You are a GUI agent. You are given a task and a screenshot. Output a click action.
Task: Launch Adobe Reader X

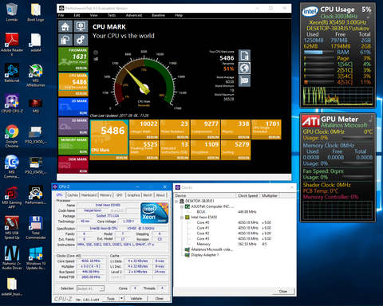pyautogui.click(x=12, y=45)
